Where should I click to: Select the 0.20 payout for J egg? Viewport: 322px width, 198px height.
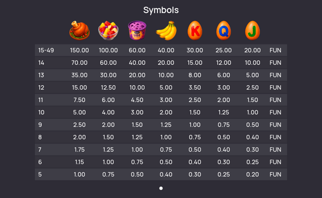tap(252, 174)
